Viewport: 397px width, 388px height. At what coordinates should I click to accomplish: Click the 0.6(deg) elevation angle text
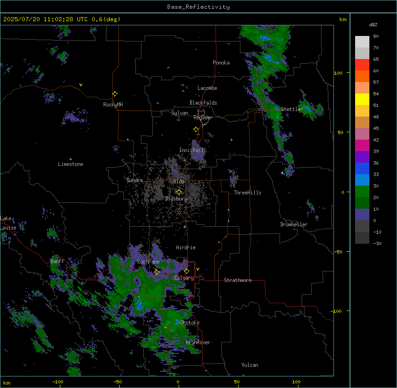[x=106, y=19]
